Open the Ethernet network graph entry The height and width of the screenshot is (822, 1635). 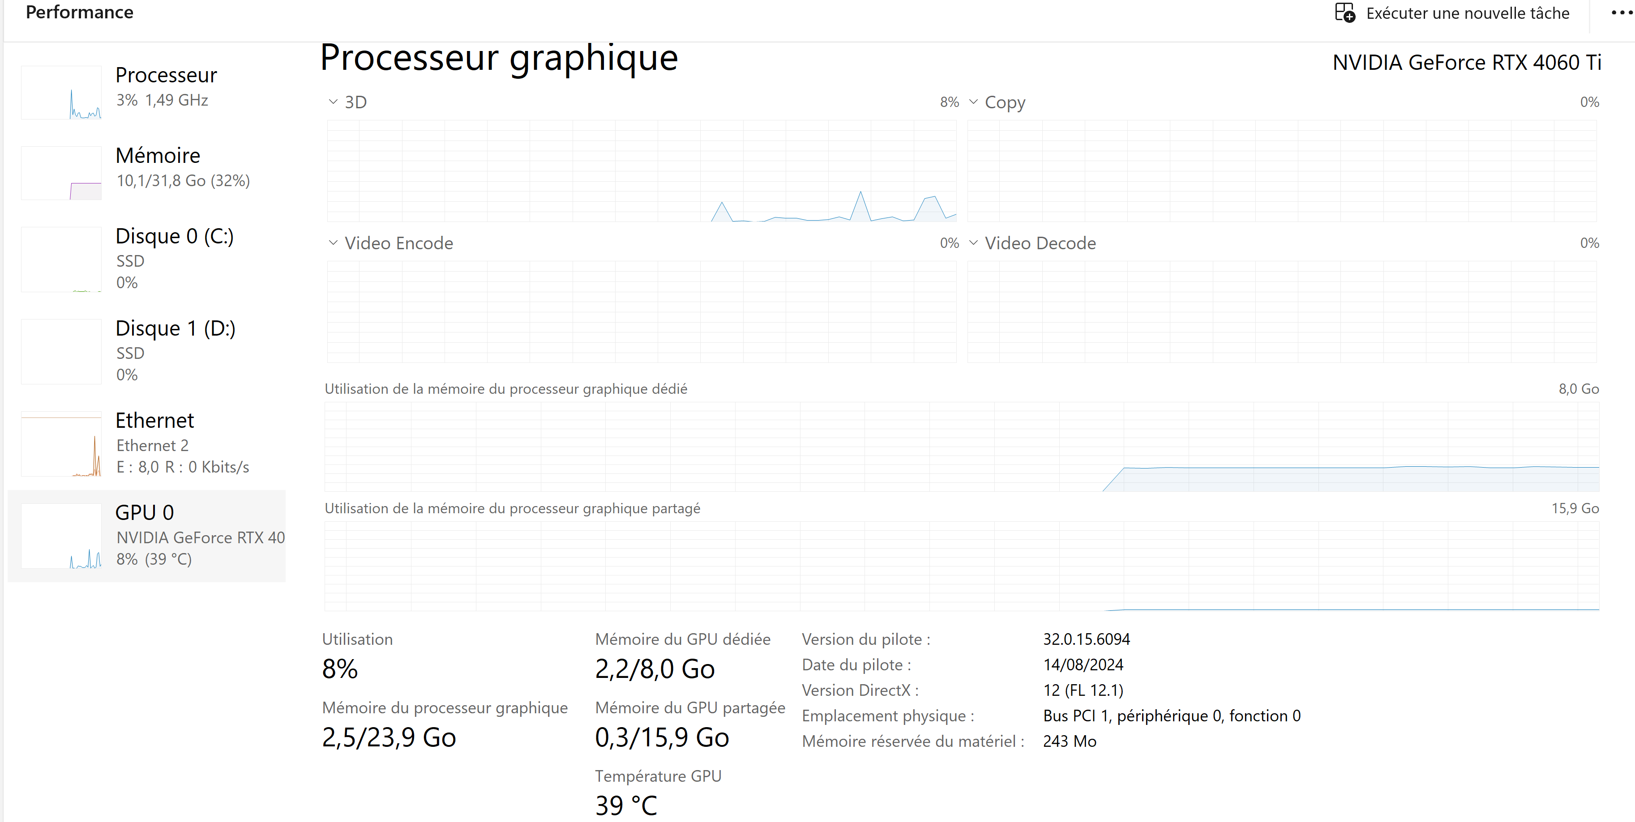pos(155,421)
